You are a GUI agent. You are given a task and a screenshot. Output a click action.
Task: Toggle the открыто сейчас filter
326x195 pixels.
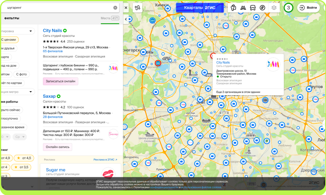(x=11, y=110)
